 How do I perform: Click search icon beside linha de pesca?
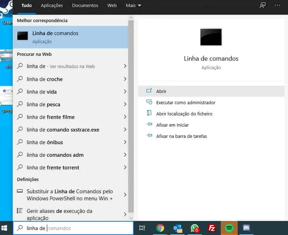click(x=20, y=104)
